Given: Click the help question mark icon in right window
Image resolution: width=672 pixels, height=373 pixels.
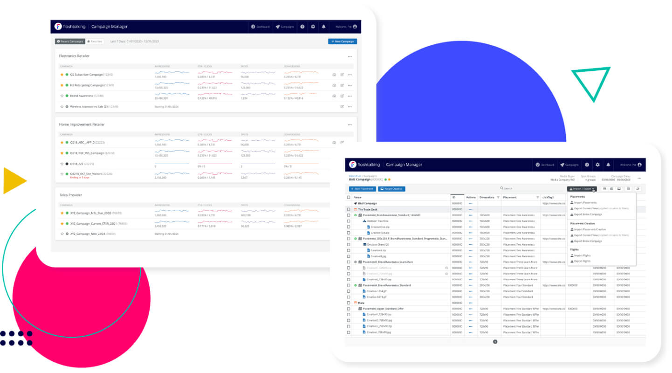Looking at the screenshot, I should 587,165.
